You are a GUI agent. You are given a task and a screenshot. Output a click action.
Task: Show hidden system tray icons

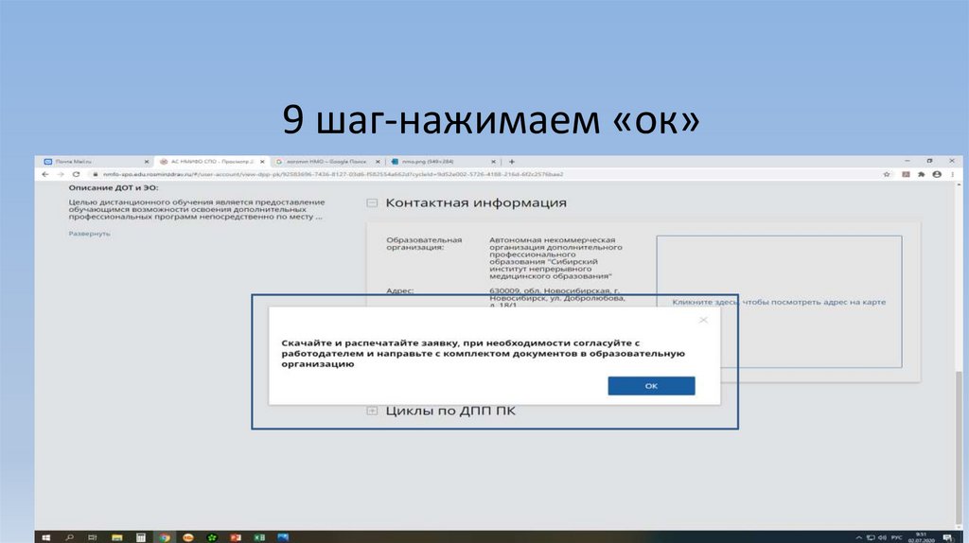pos(858,537)
